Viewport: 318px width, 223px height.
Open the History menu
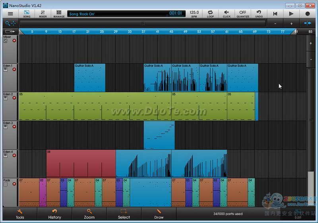(x=54, y=214)
